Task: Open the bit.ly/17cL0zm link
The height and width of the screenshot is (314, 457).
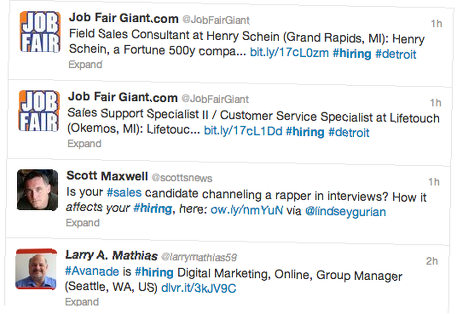Action: (289, 52)
